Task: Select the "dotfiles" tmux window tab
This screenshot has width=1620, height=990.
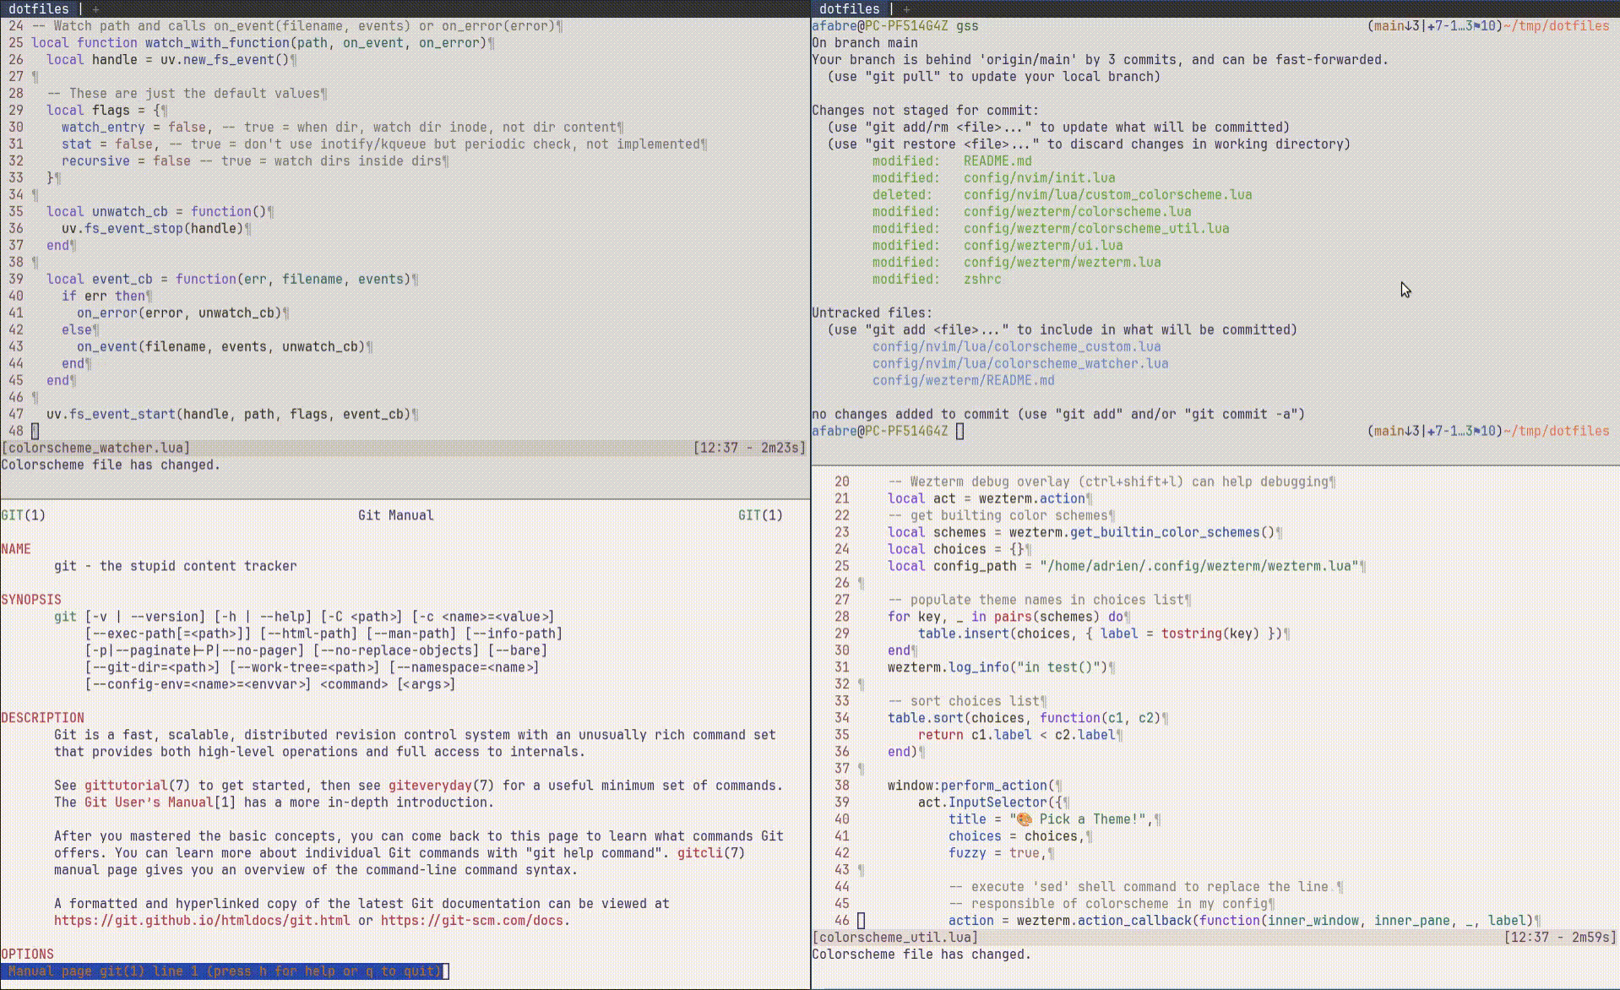Action: [38, 9]
